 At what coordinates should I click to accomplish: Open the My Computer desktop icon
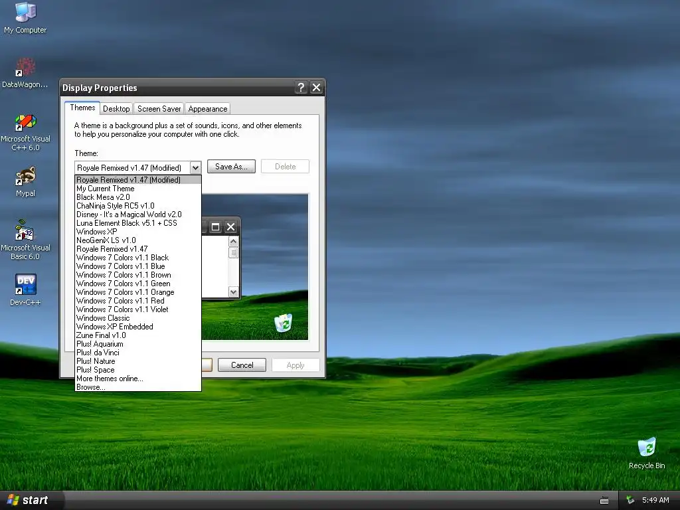[x=25, y=18]
